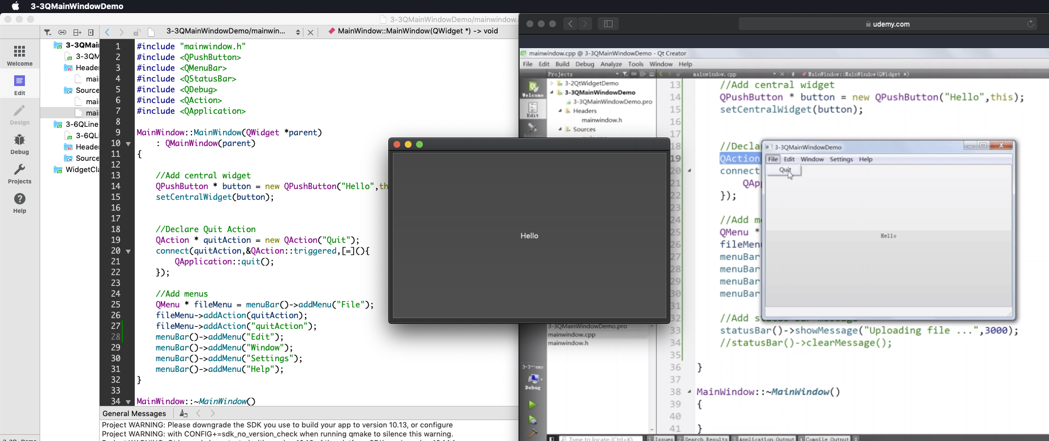This screenshot has height=441, width=1049.
Task: Collapse the code fold arrow at line 20
Action: [129, 251]
